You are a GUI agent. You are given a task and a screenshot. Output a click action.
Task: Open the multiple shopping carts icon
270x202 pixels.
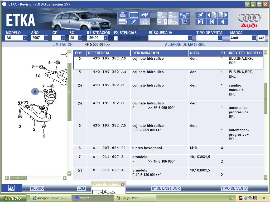[x=184, y=15]
